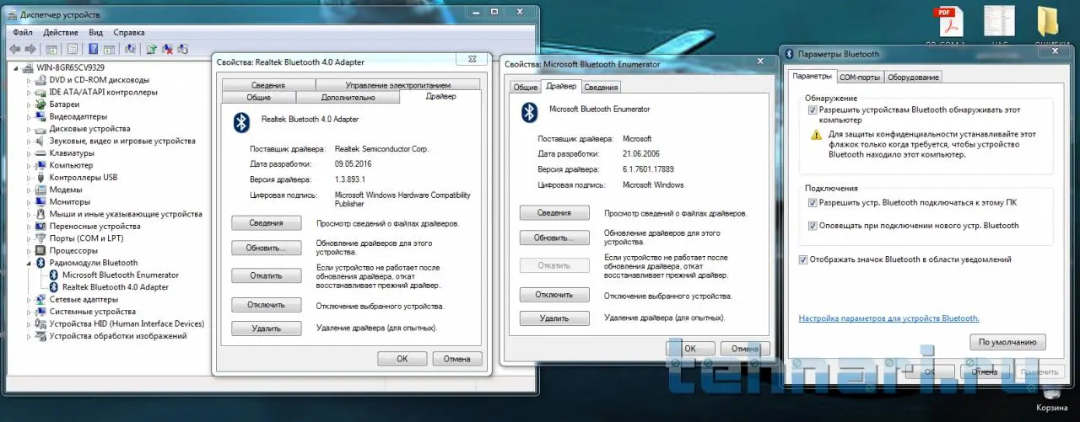1080x422 pixels.
Task: Click the scan for hardware changes toolbar icon
Action: (x=130, y=49)
